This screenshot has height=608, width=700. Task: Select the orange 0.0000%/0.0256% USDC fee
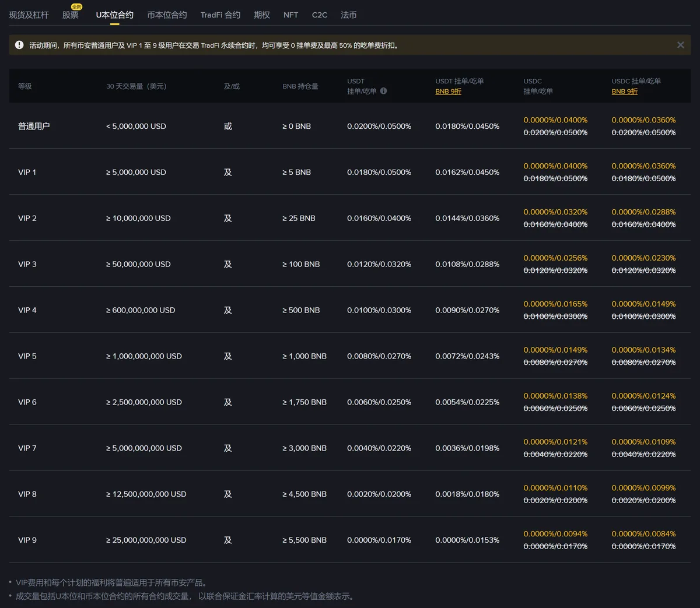coord(555,258)
